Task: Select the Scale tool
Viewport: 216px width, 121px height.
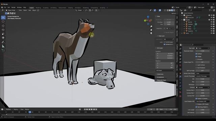Action: click(3, 34)
